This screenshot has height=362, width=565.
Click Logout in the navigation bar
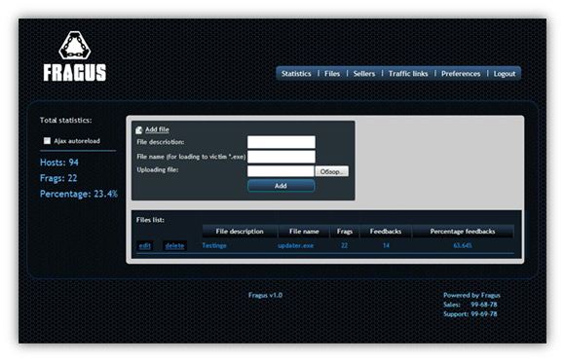click(x=505, y=73)
